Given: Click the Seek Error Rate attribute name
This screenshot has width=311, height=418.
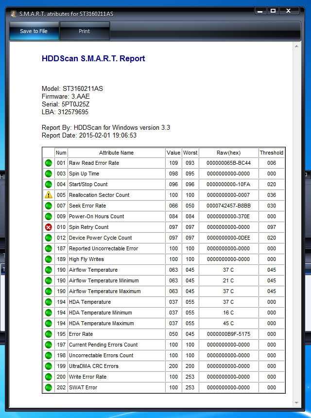Looking at the screenshot, I should tap(87, 206).
